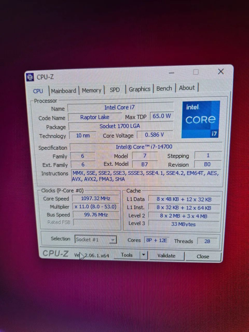This screenshot has height=332, width=249.
Task: Click the Intel Core i7 logo badge
Action: 200,119
